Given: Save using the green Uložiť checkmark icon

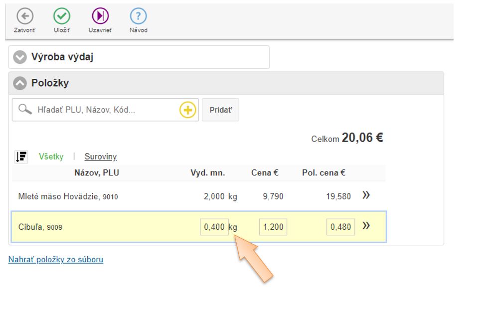Looking at the screenshot, I should tap(62, 16).
